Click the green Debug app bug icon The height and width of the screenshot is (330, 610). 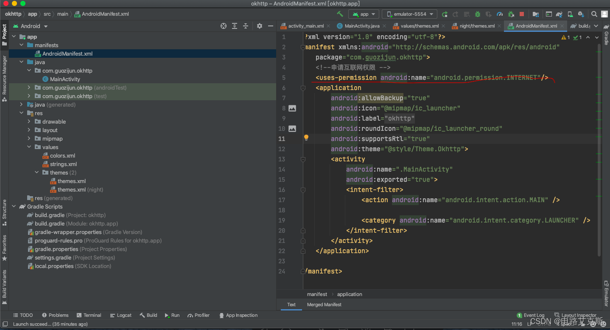[x=478, y=14]
